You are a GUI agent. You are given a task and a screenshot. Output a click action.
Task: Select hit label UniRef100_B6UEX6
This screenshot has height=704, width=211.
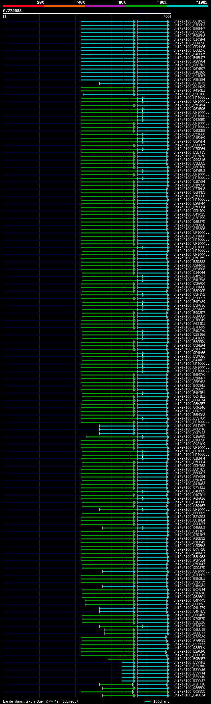189,50
